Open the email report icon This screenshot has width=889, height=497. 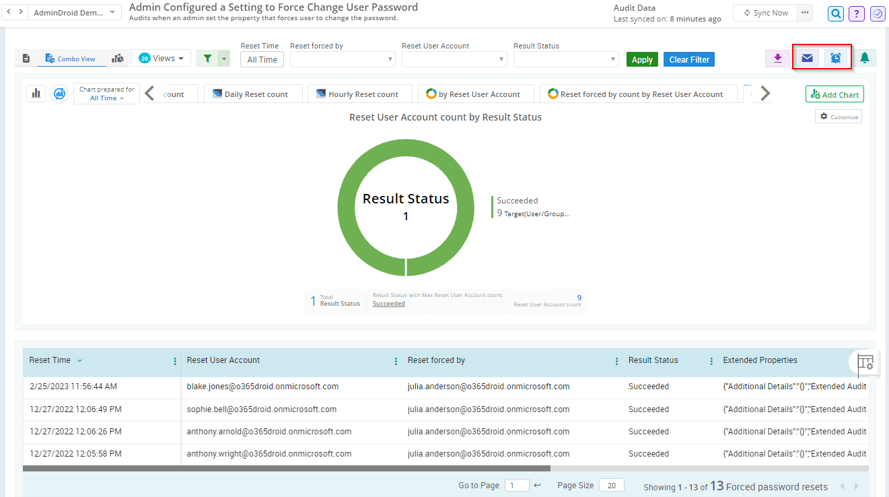pos(807,57)
